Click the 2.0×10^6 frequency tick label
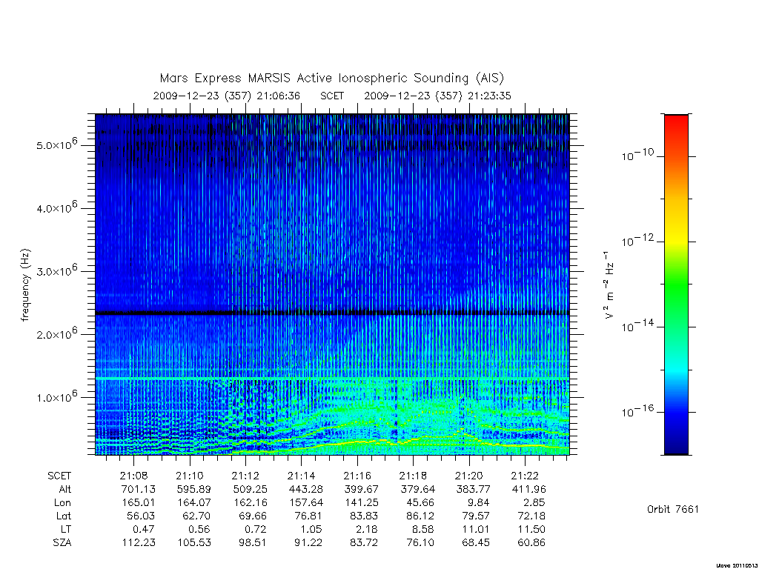The height and width of the screenshot is (569, 759). point(56,333)
